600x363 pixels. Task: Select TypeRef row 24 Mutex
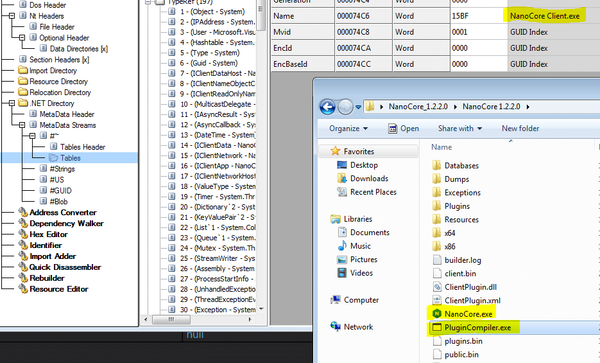pos(218,248)
